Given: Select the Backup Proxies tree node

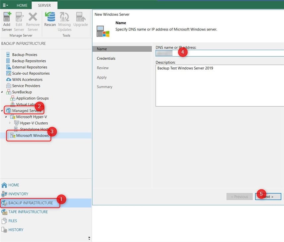Looking at the screenshot, I should pos(25,55).
